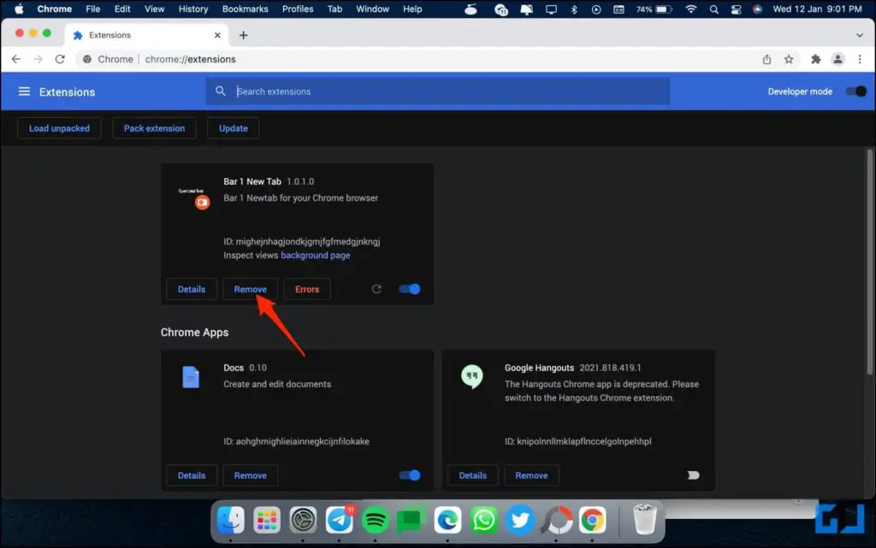The height and width of the screenshot is (548, 876).
Task: Disable the Bar 1 New Tab extension toggle
Action: [410, 288]
